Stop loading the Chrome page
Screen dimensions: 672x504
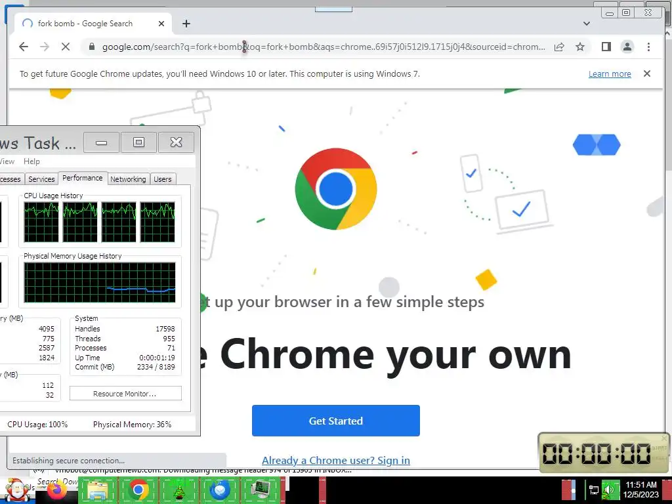pos(66,47)
